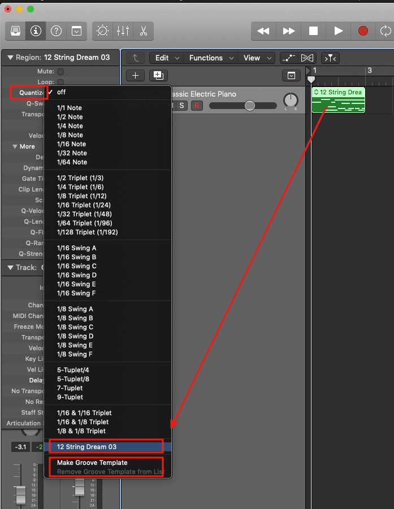This screenshot has width=394, height=509.
Task: Stop playback
Action: click(x=313, y=31)
